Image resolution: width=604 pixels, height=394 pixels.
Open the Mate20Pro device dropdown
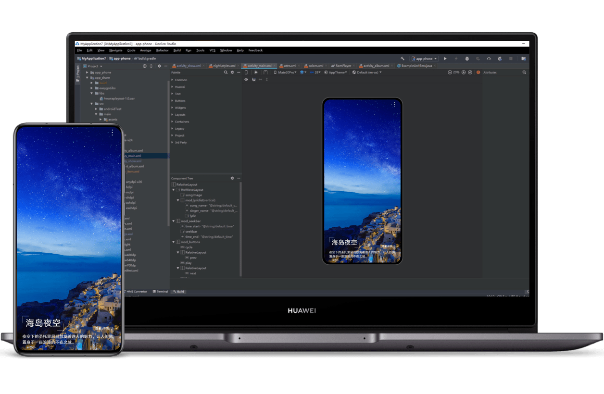tap(287, 73)
